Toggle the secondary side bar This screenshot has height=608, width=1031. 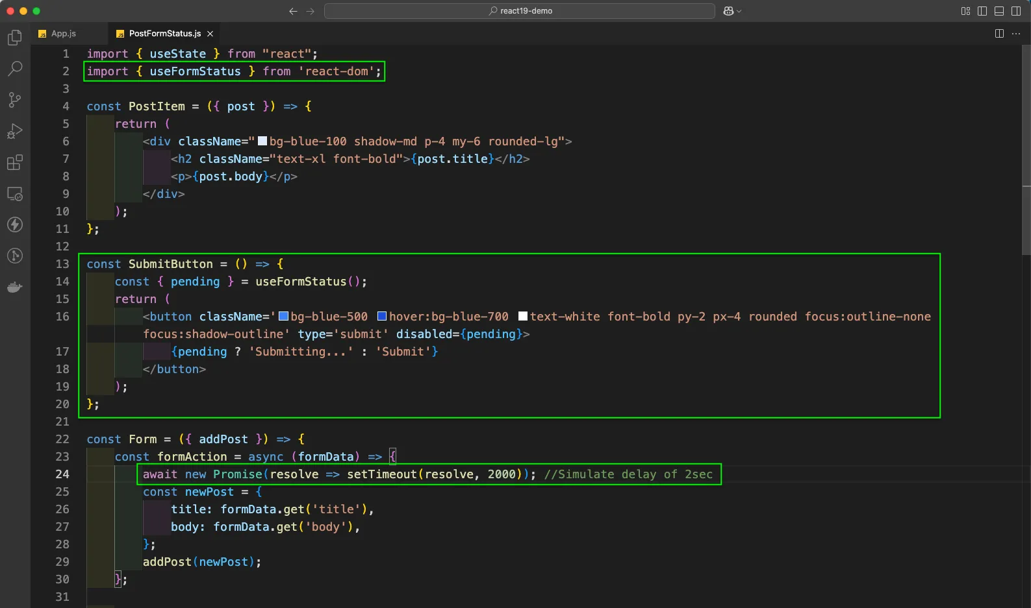click(1016, 11)
